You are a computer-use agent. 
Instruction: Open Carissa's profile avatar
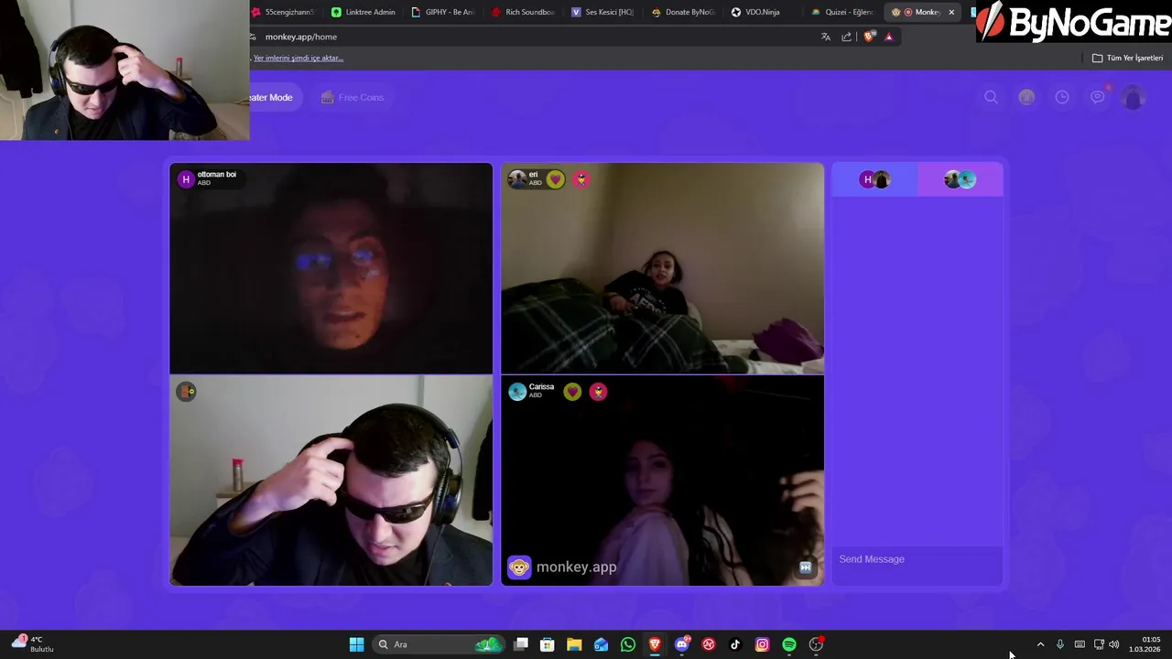click(517, 392)
